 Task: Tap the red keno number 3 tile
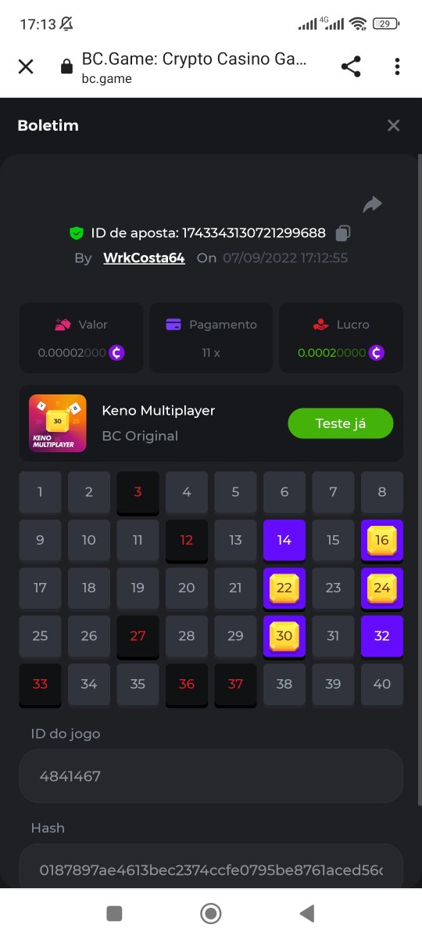(x=138, y=493)
